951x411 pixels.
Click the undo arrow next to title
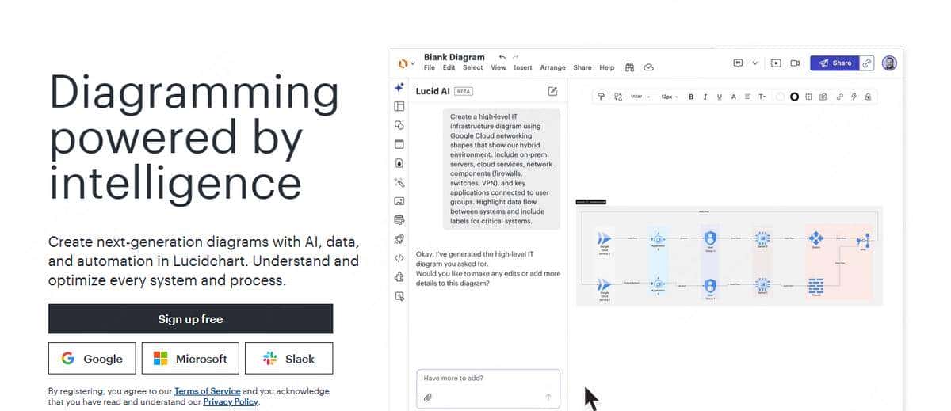(502, 57)
